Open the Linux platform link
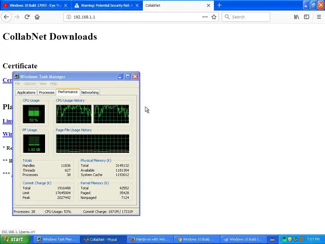 [7, 121]
